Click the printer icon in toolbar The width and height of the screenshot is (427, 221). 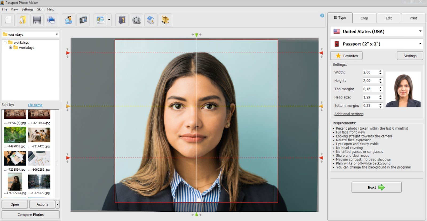point(51,20)
